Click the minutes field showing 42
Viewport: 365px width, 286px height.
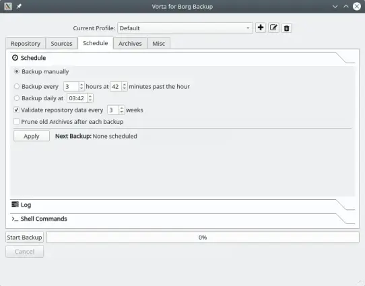coord(116,87)
